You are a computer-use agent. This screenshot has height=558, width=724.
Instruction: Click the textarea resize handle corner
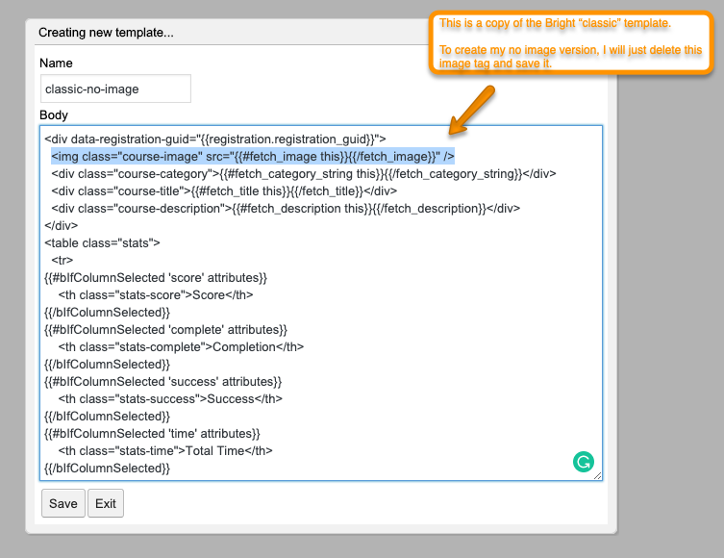[597, 475]
